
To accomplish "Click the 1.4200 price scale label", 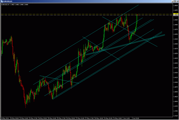I will click(176, 63).
